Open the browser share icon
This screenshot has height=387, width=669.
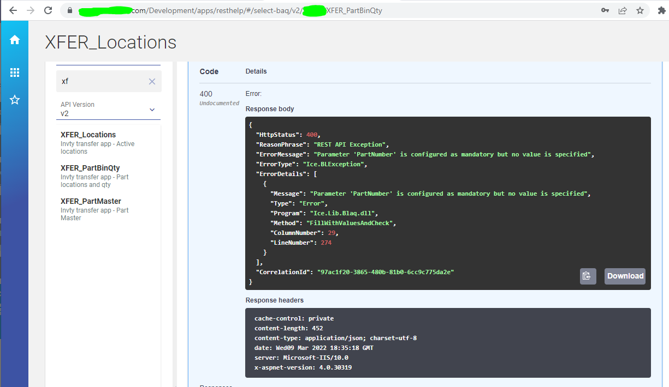click(623, 10)
